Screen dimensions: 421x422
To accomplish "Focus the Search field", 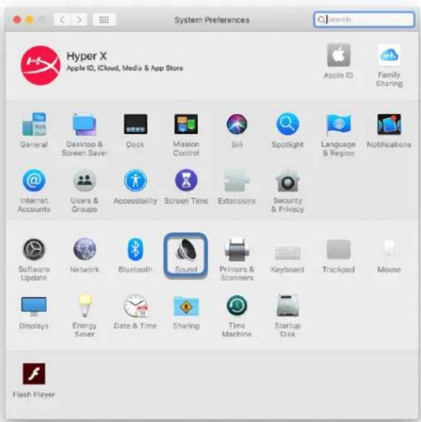I will coord(364,20).
